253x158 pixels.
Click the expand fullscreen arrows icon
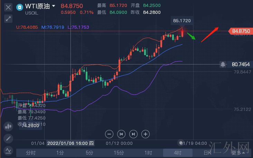8,19
